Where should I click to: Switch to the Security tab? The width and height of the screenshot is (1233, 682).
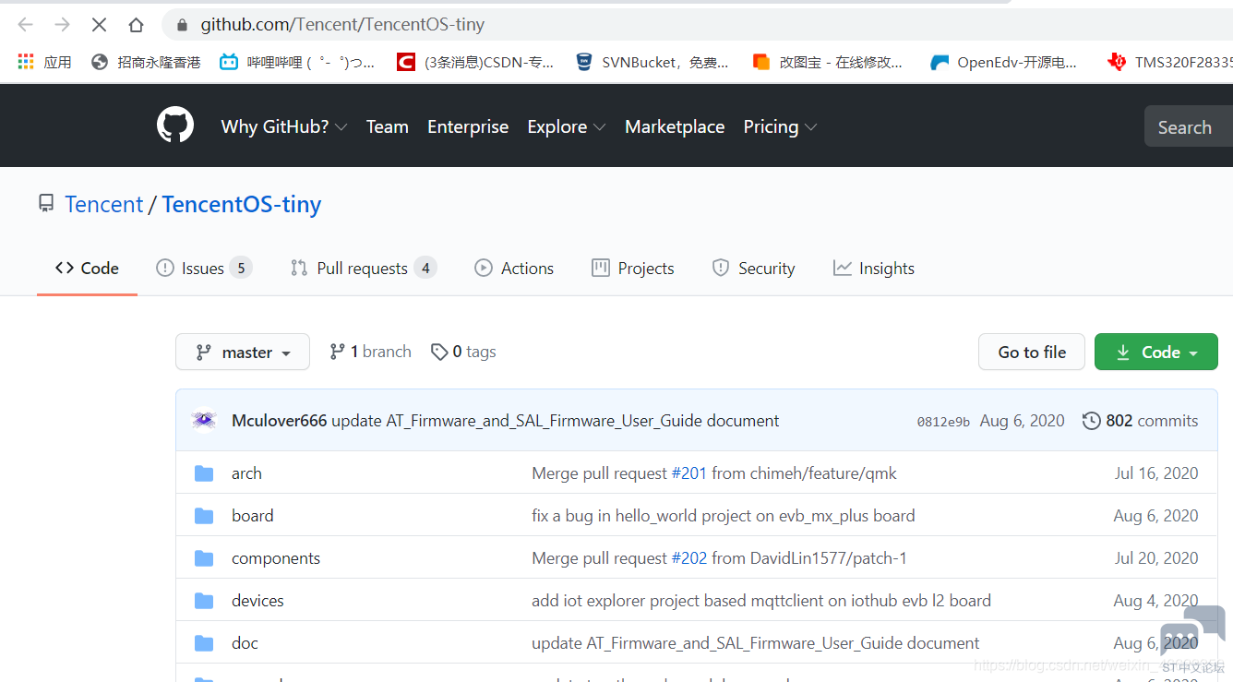pyautogui.click(x=753, y=269)
